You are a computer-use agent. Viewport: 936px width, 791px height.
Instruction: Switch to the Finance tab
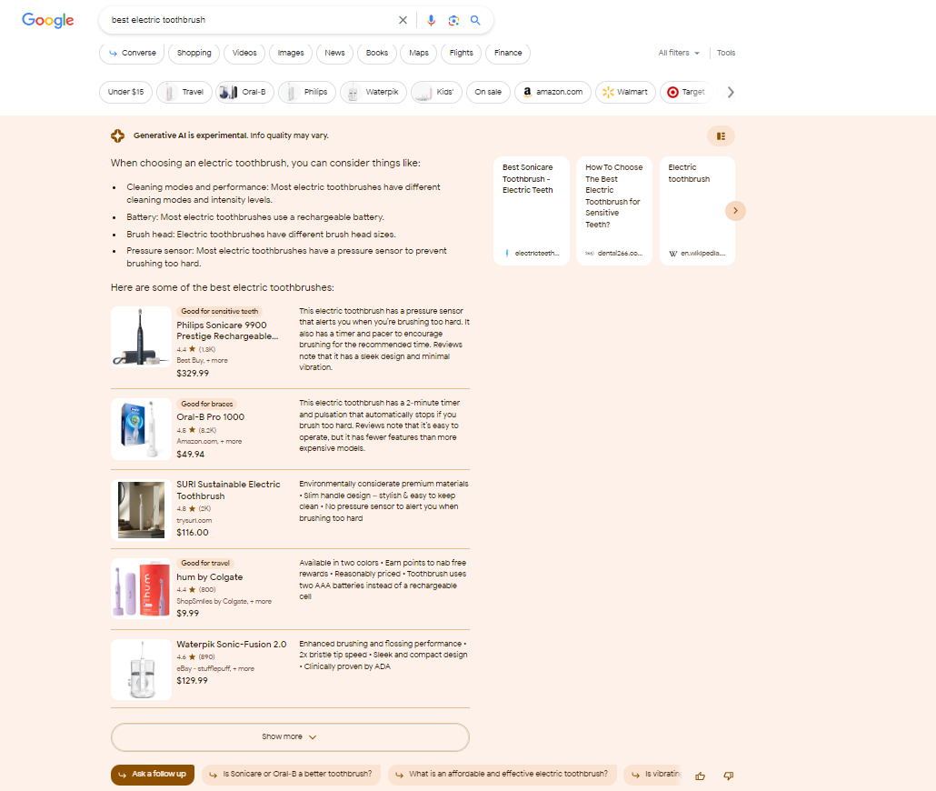click(x=508, y=53)
